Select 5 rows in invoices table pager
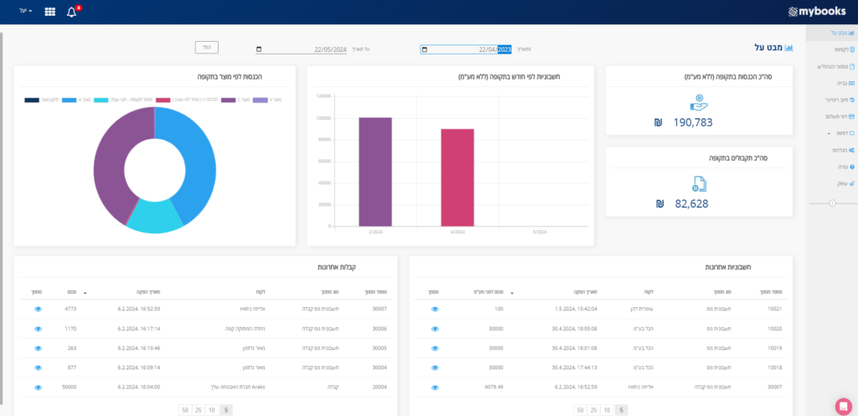Viewport: 858px width, 416px height. point(621,410)
